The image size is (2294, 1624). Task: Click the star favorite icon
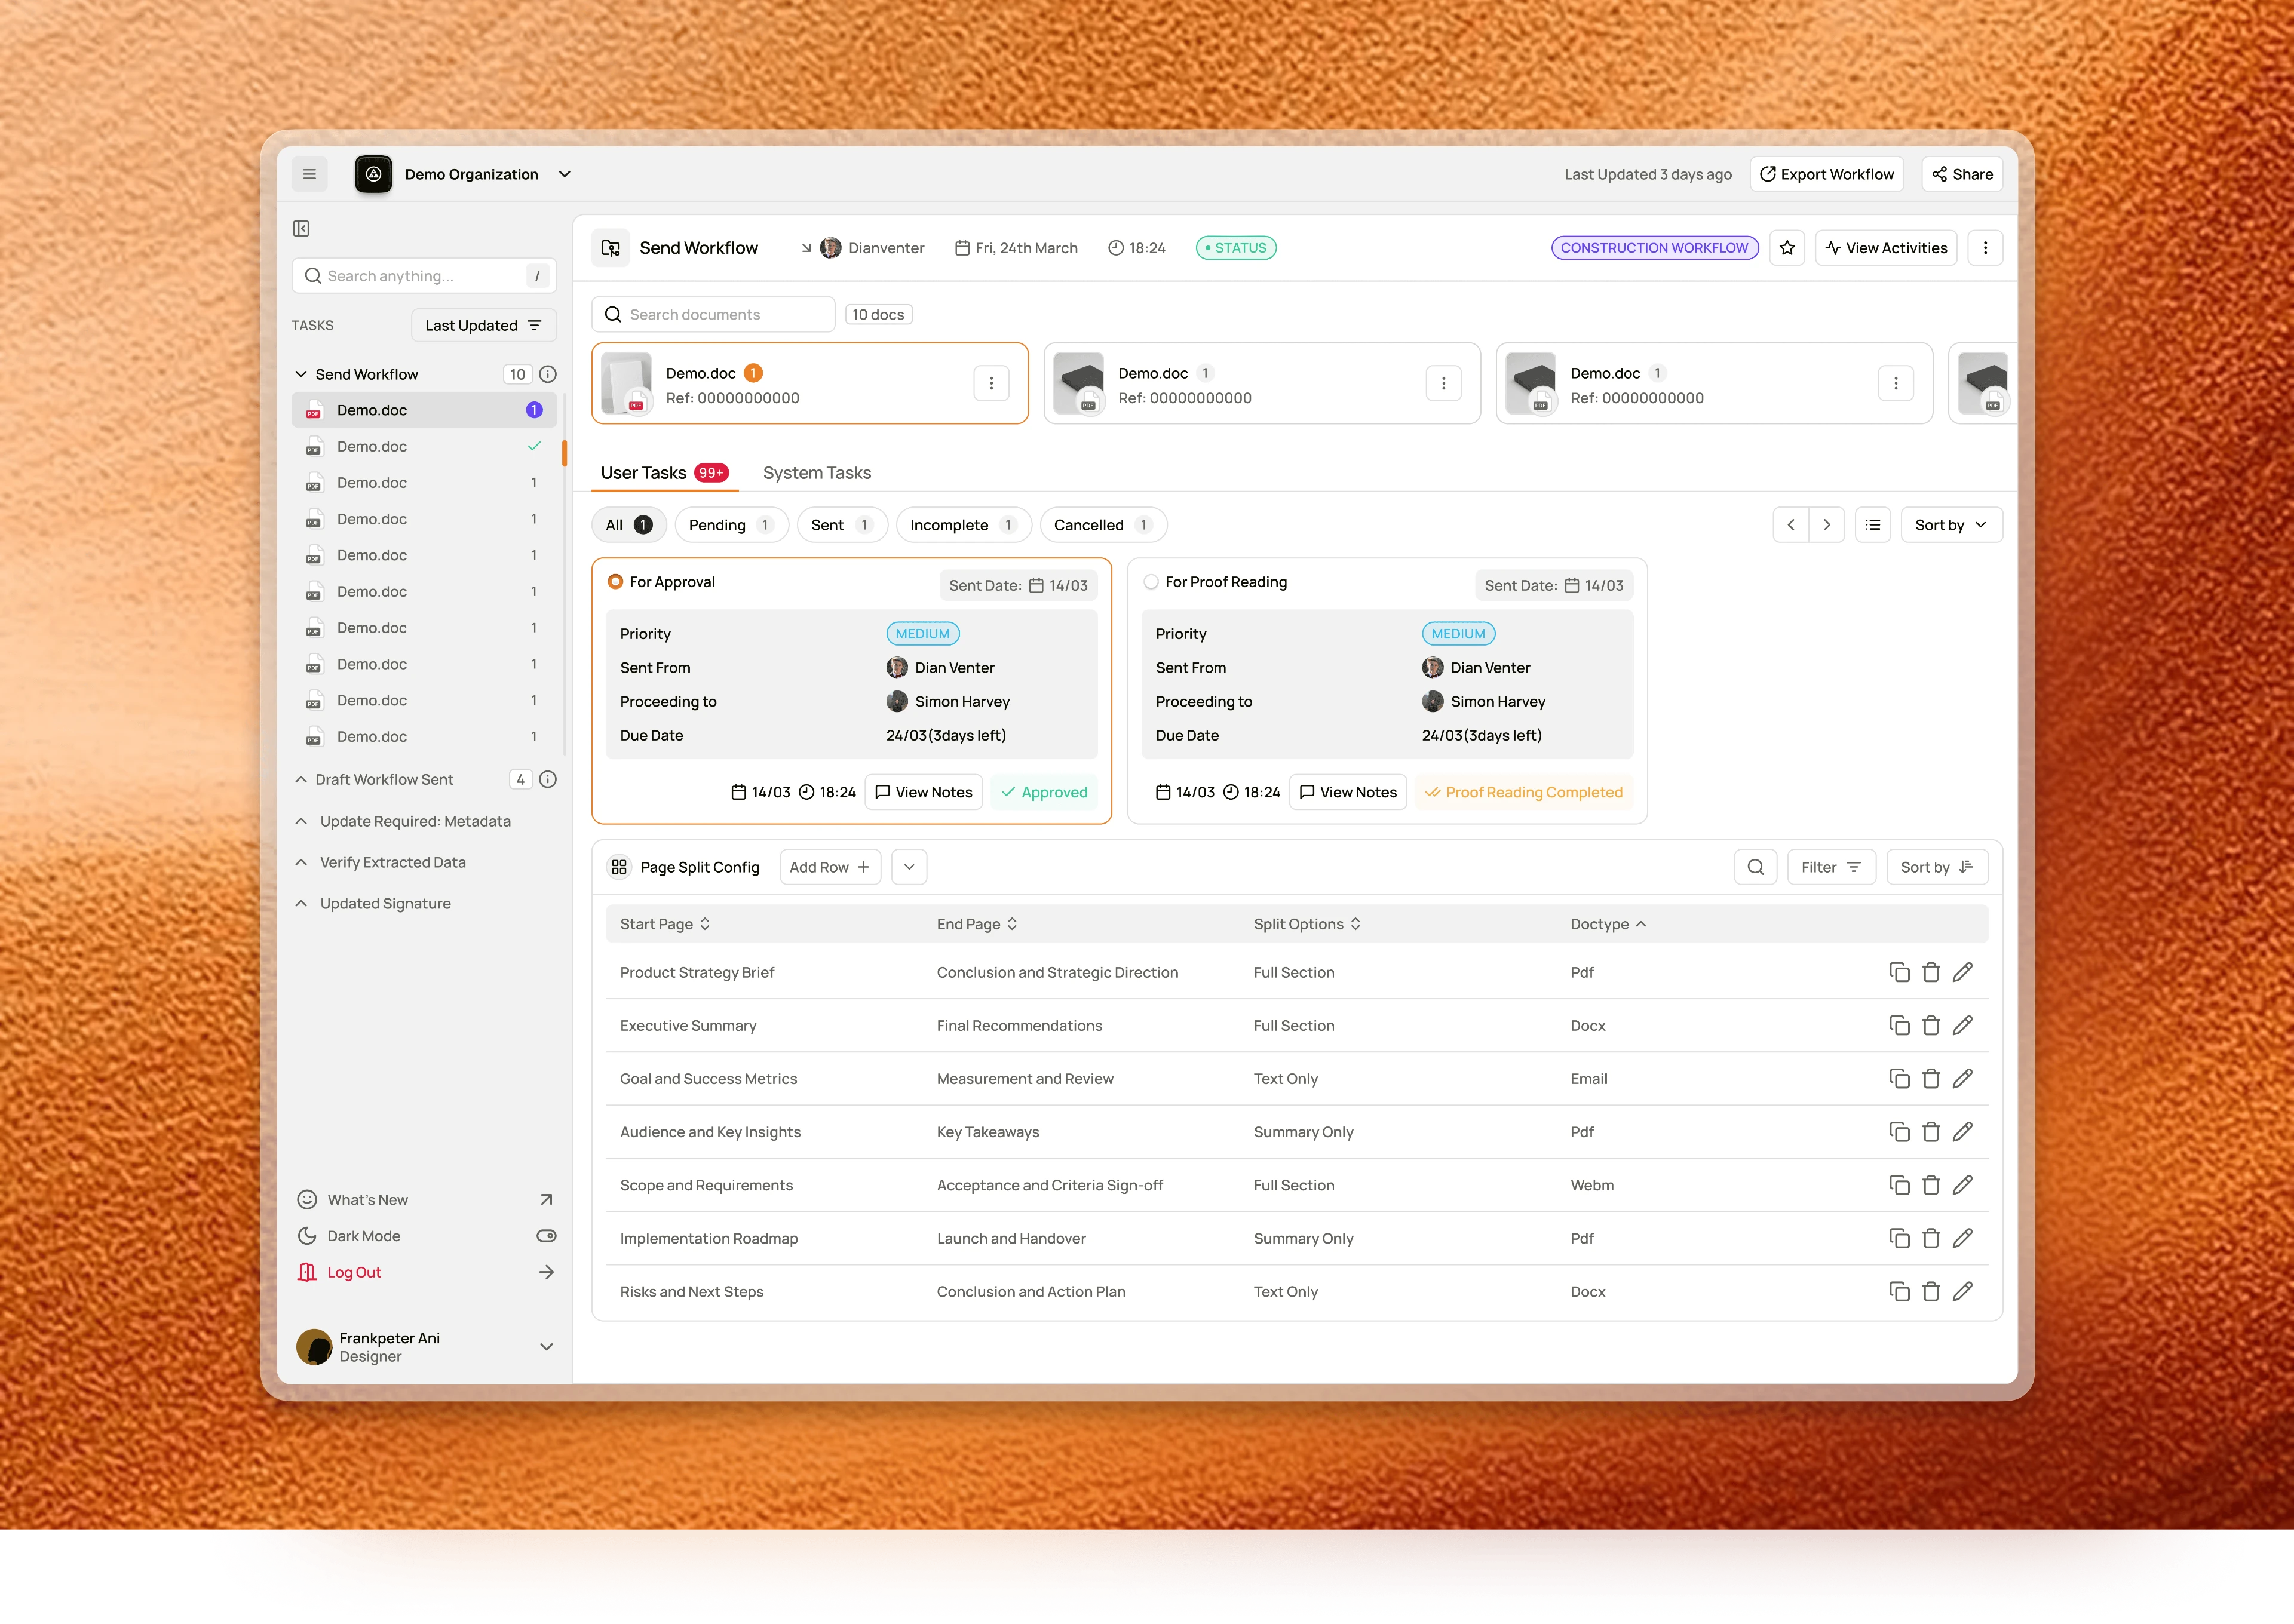[x=1787, y=248]
